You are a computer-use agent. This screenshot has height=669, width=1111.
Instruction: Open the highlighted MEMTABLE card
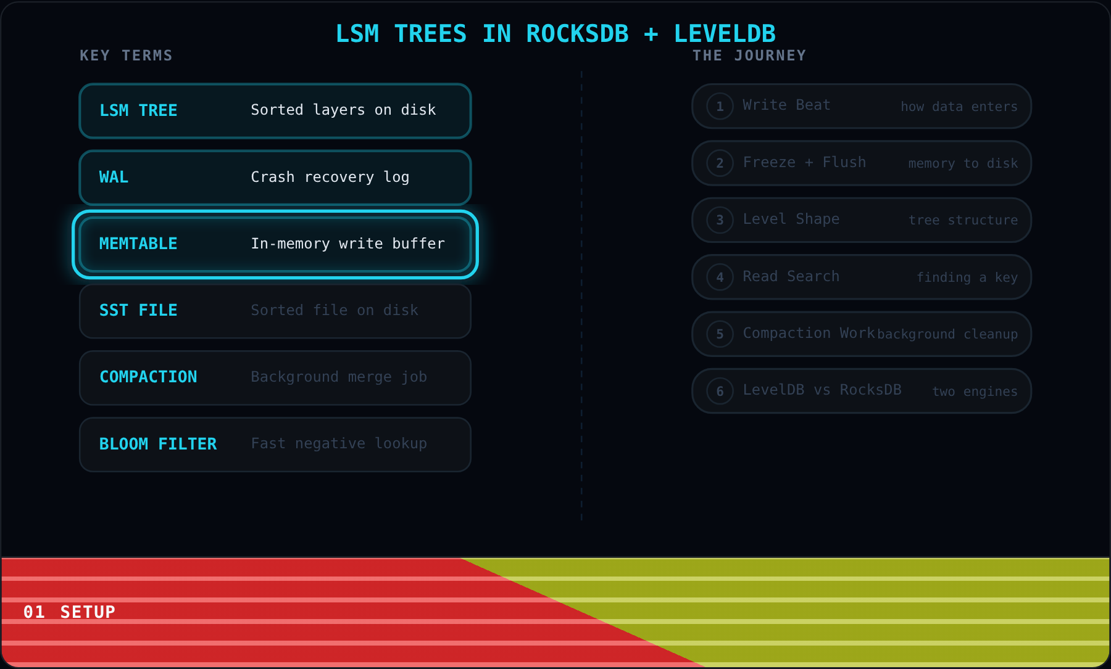275,244
